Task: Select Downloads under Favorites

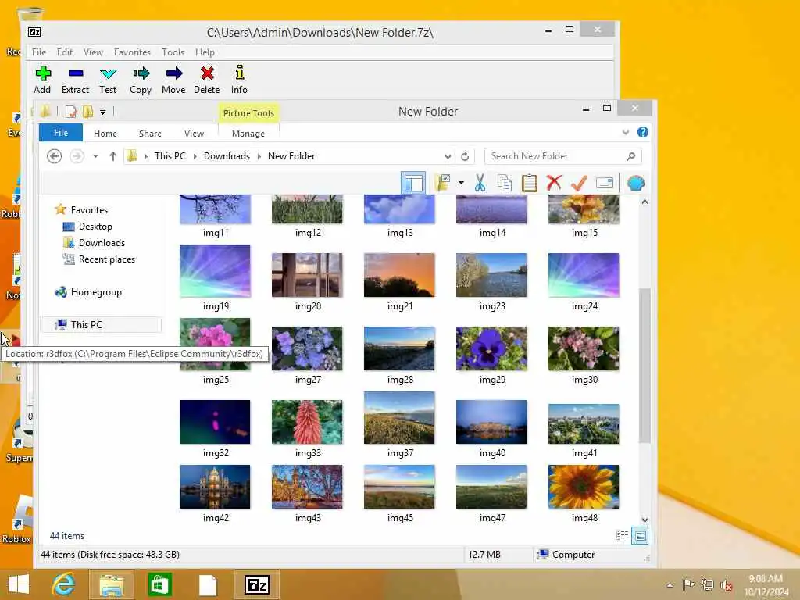Action: [x=102, y=242]
